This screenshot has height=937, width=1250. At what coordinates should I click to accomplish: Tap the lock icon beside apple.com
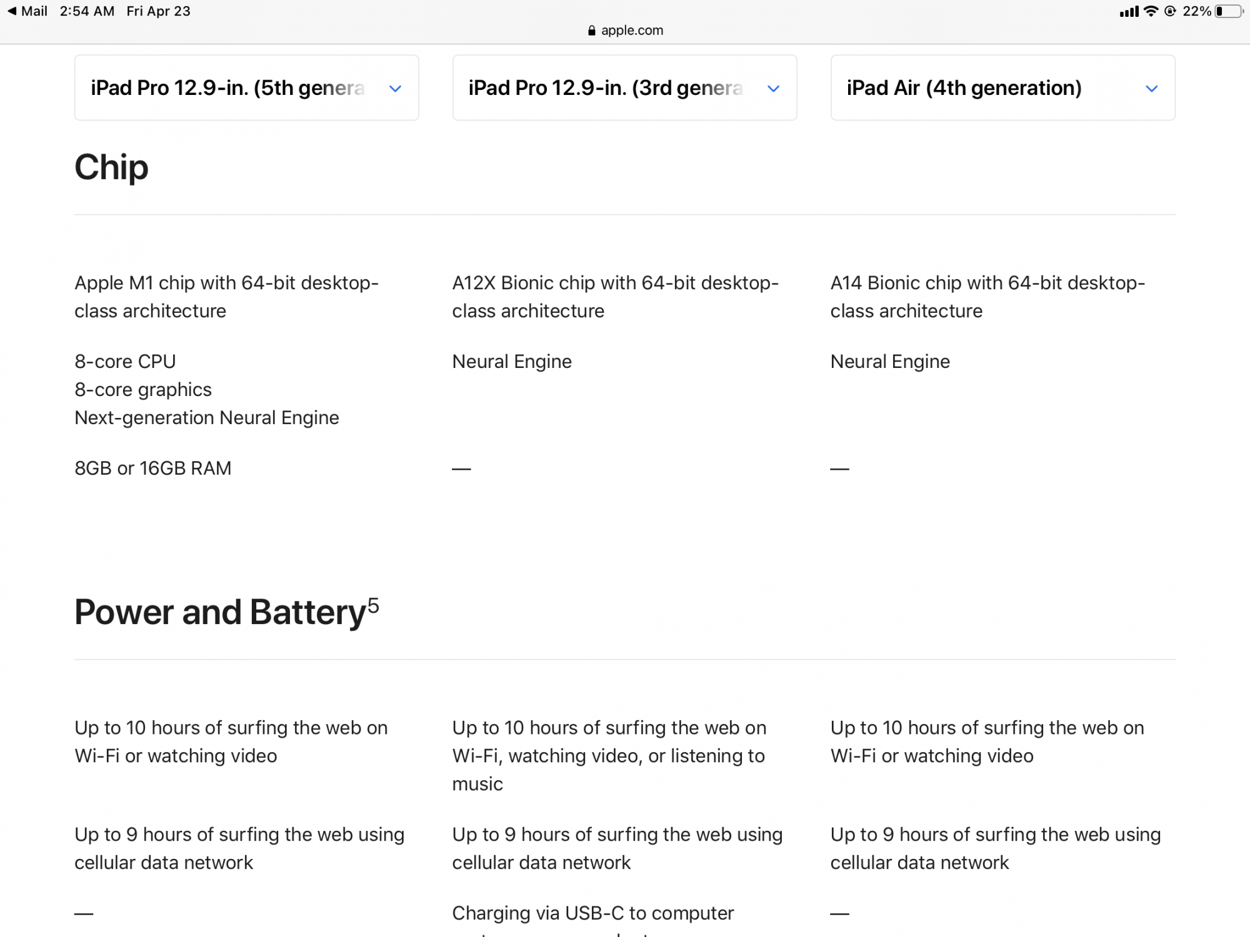592,31
